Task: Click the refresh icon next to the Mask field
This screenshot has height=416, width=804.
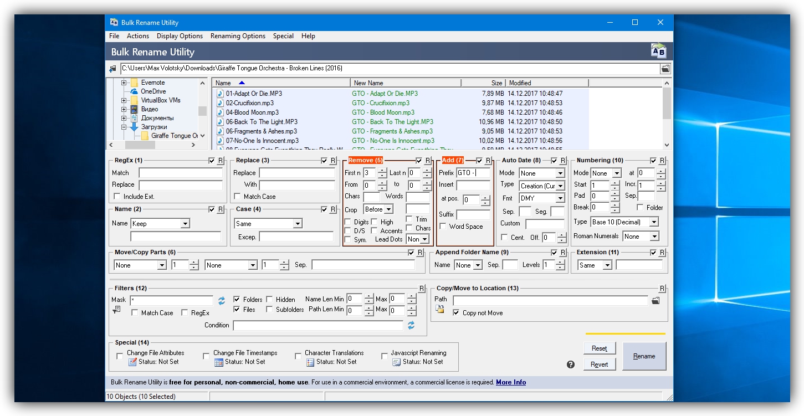Action: pyautogui.click(x=222, y=300)
